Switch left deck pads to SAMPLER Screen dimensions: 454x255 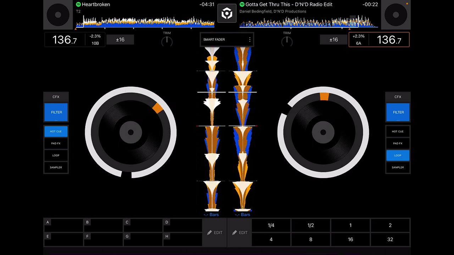pos(56,168)
